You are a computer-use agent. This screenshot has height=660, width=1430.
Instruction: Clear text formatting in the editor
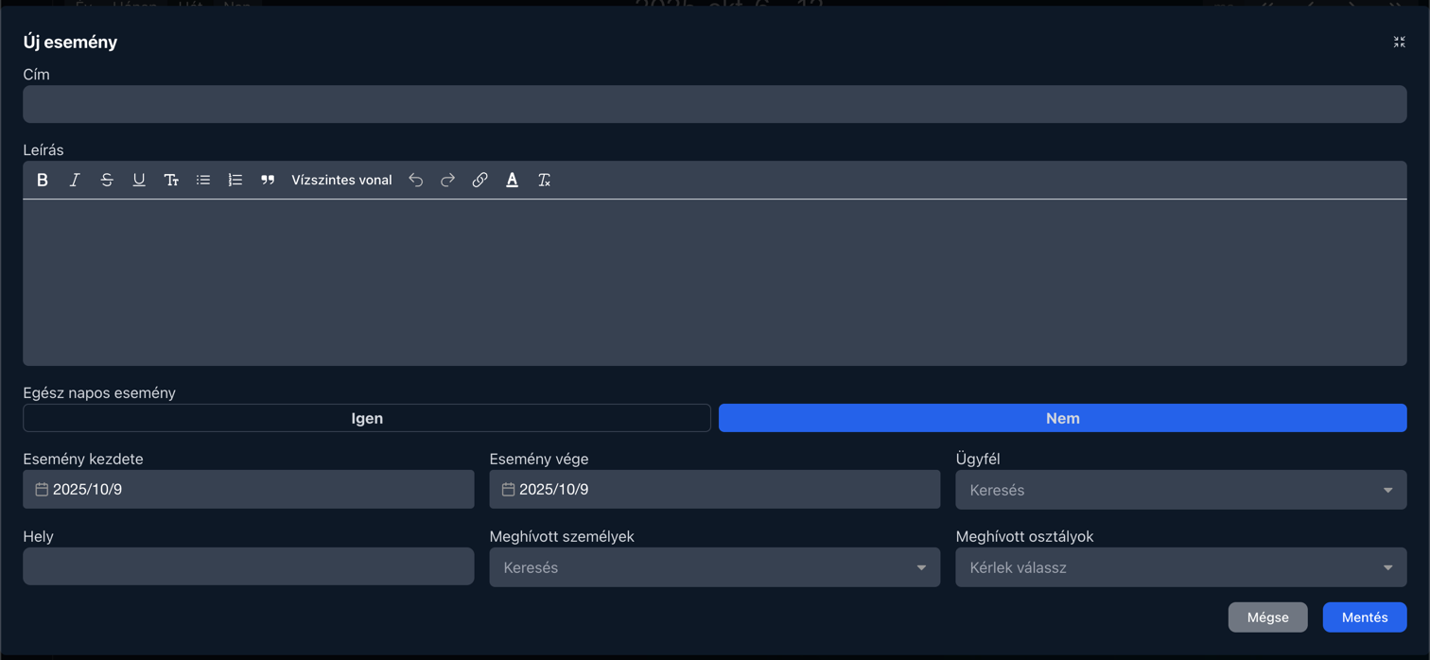tap(544, 180)
